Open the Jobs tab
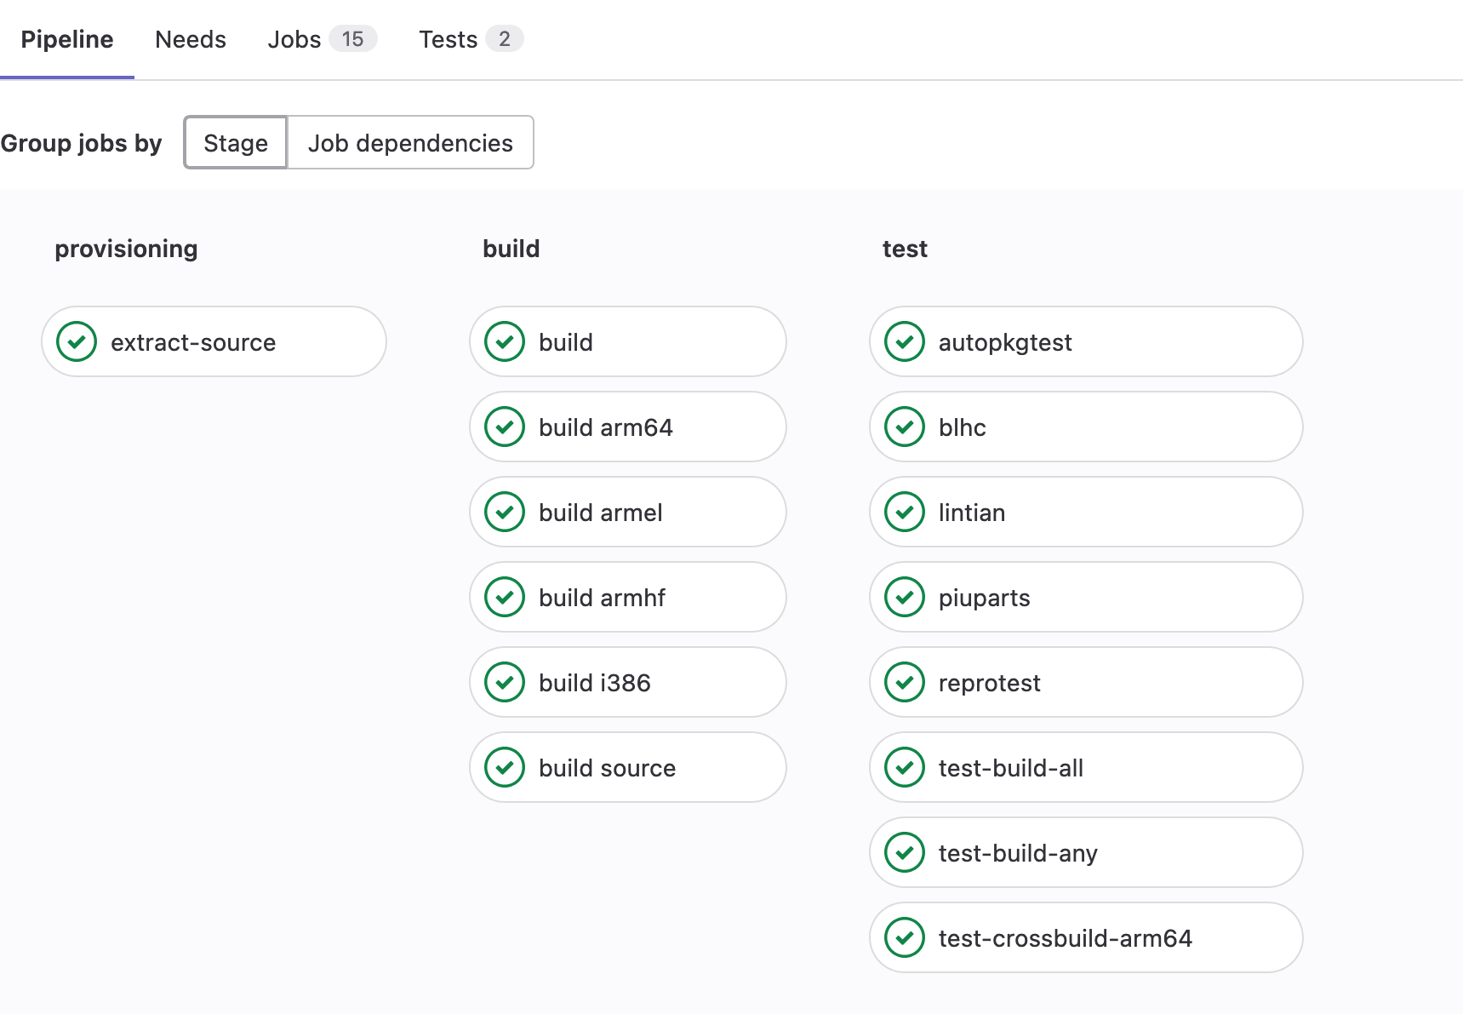This screenshot has width=1463, height=1014. coord(294,39)
